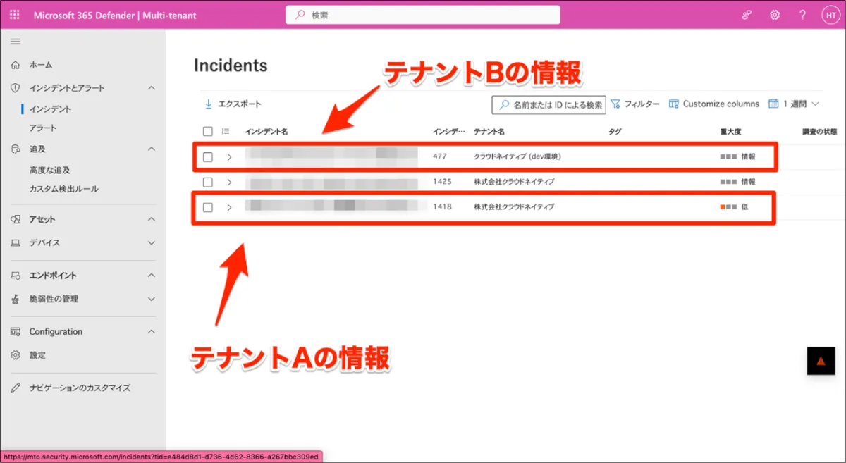Click the Home house icon

coord(16,65)
